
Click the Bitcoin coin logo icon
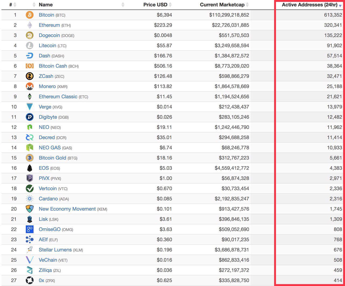click(30, 15)
